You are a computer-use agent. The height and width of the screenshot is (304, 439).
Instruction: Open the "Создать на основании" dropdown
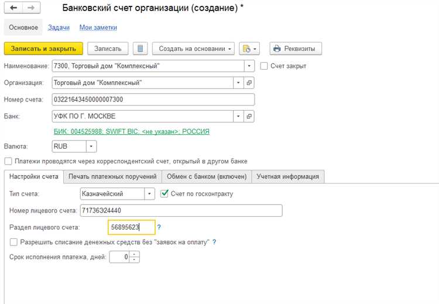tap(194, 49)
